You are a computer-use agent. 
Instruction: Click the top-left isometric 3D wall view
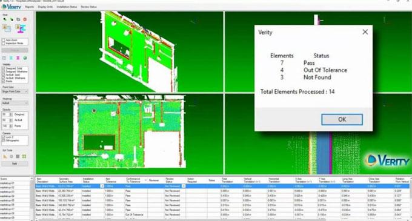point(129,51)
